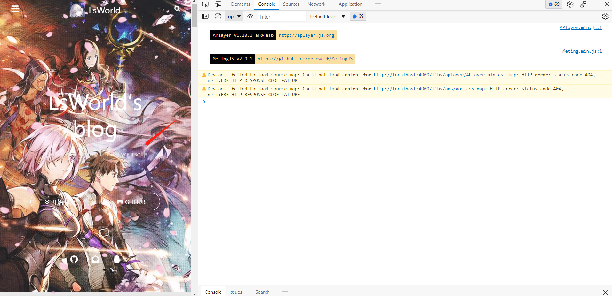The height and width of the screenshot is (296, 612).
Task: Select the drawer Issues tab
Action: [x=236, y=292]
